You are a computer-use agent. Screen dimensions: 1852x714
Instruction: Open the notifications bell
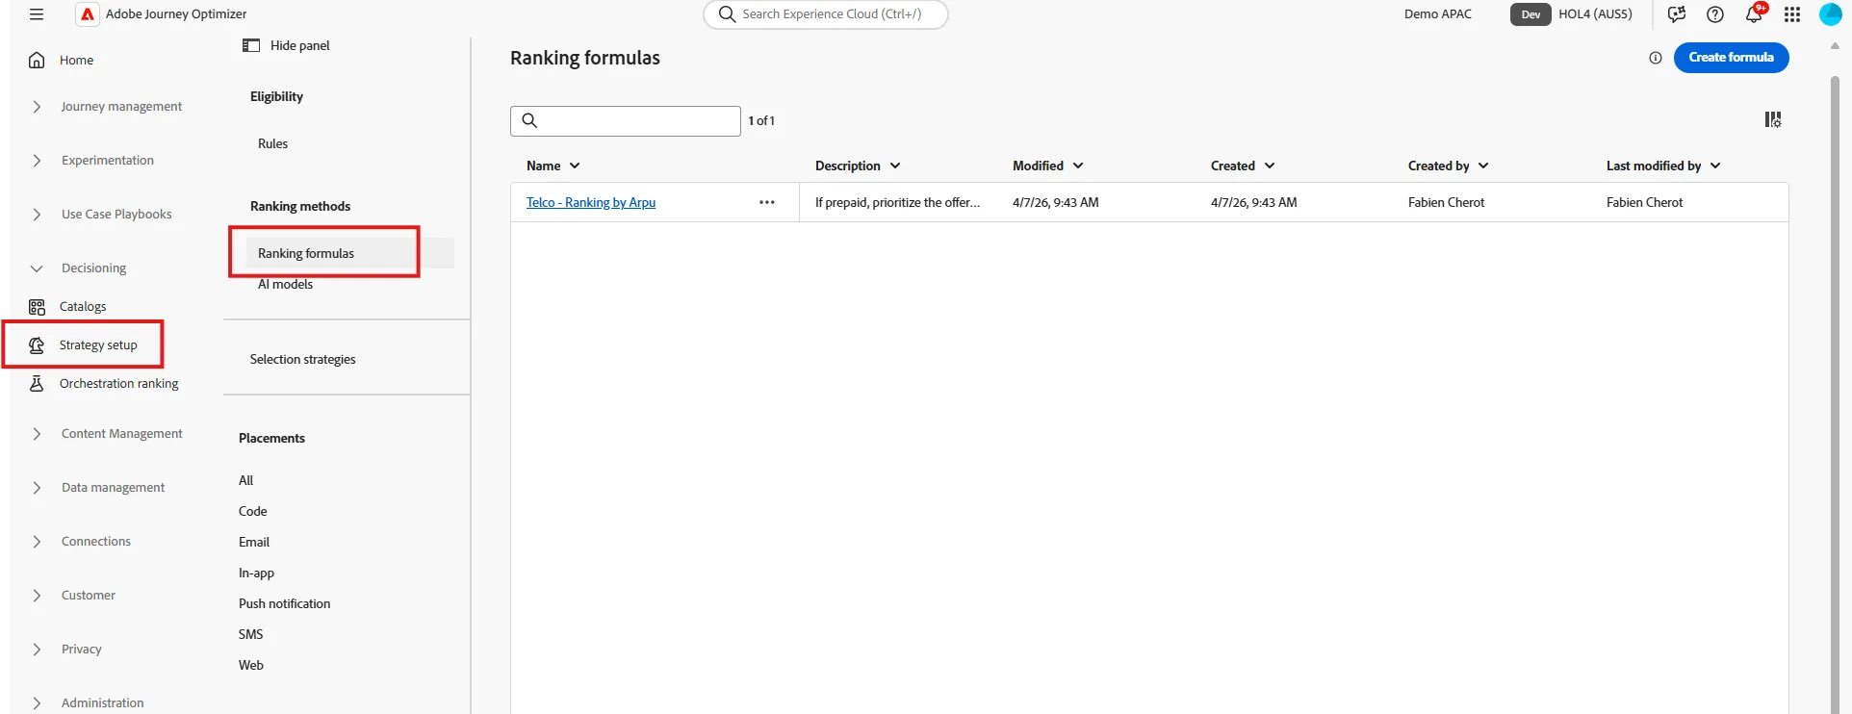point(1754,14)
